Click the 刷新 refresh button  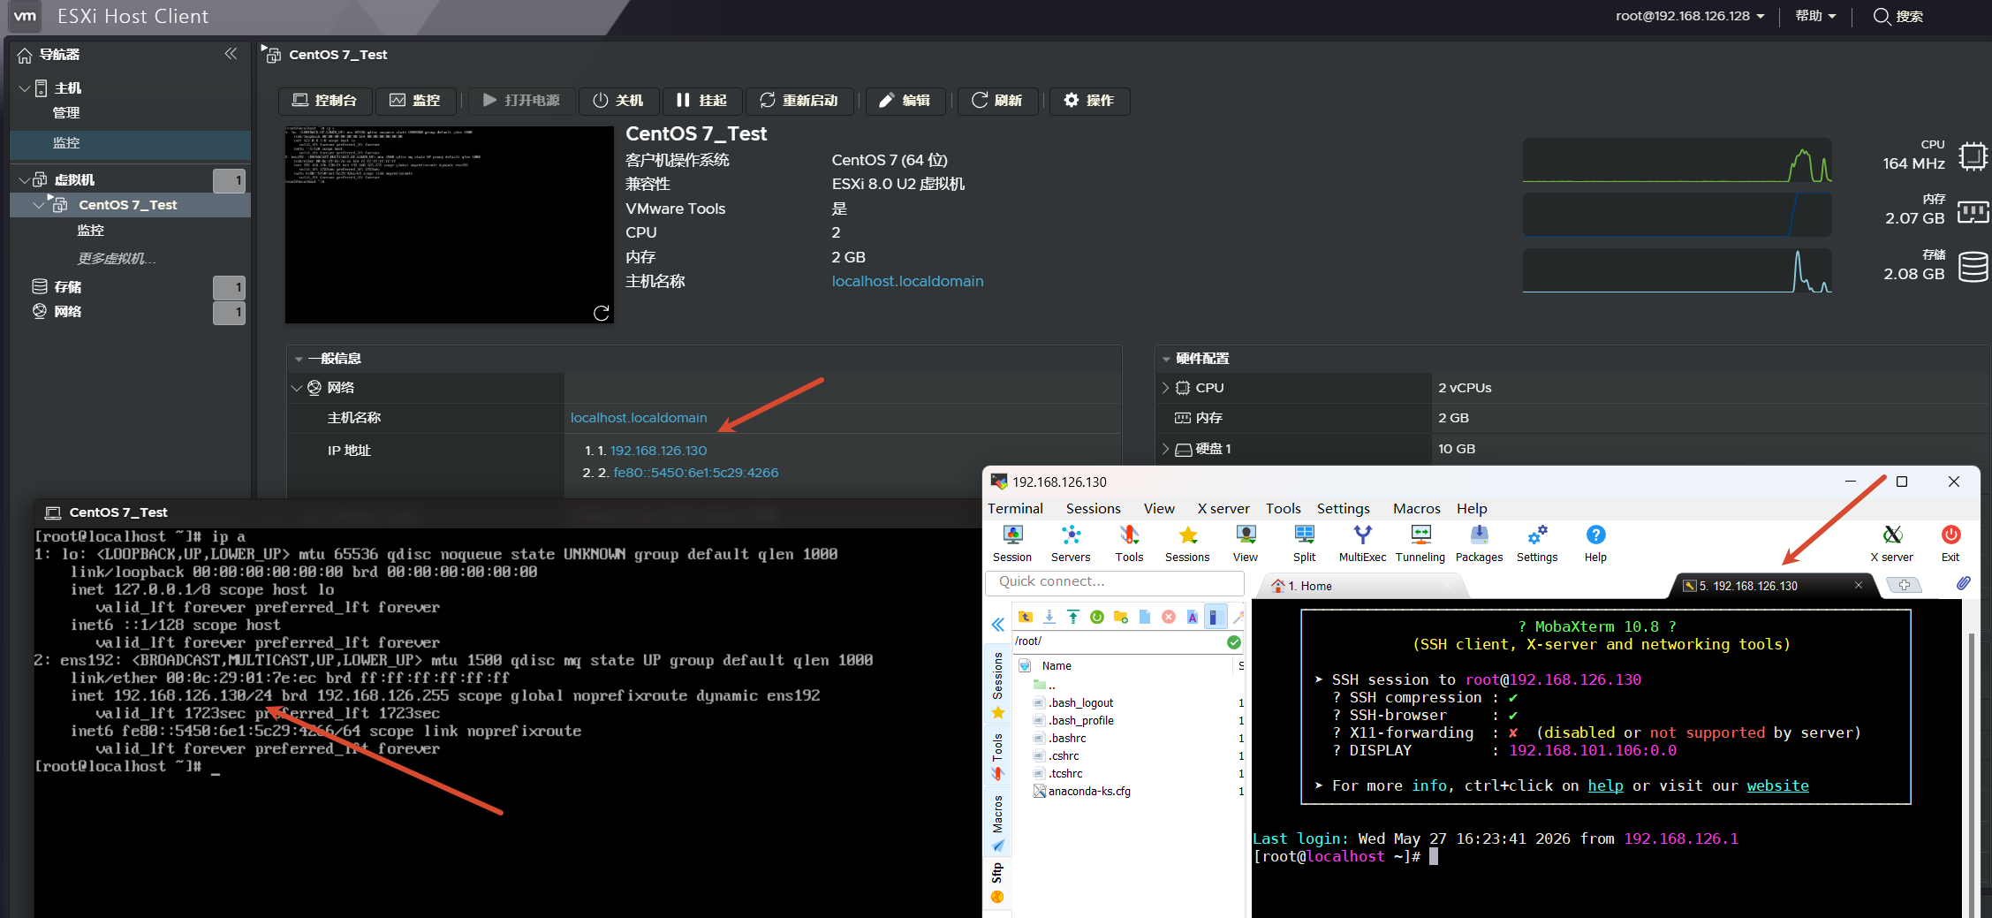[x=997, y=101]
